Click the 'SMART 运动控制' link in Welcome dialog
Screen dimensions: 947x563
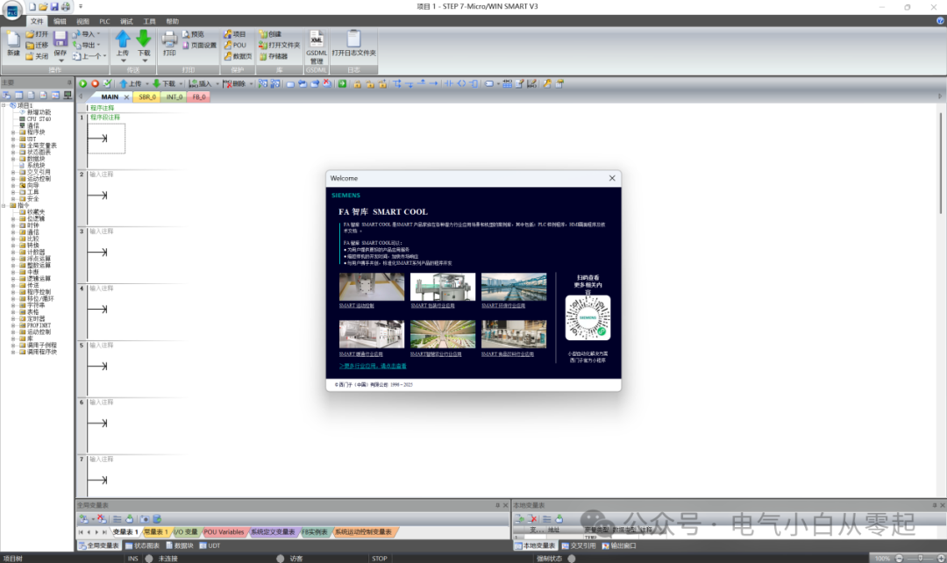(x=357, y=306)
